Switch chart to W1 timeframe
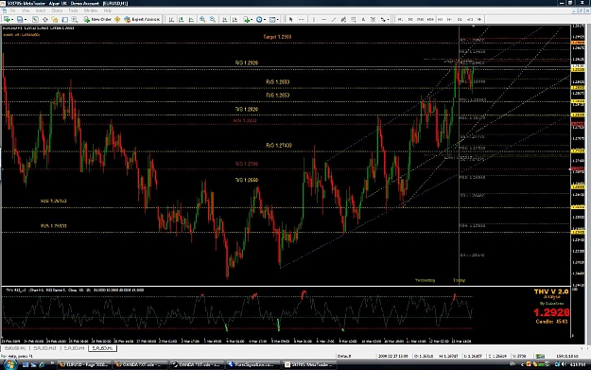 [x=470, y=19]
